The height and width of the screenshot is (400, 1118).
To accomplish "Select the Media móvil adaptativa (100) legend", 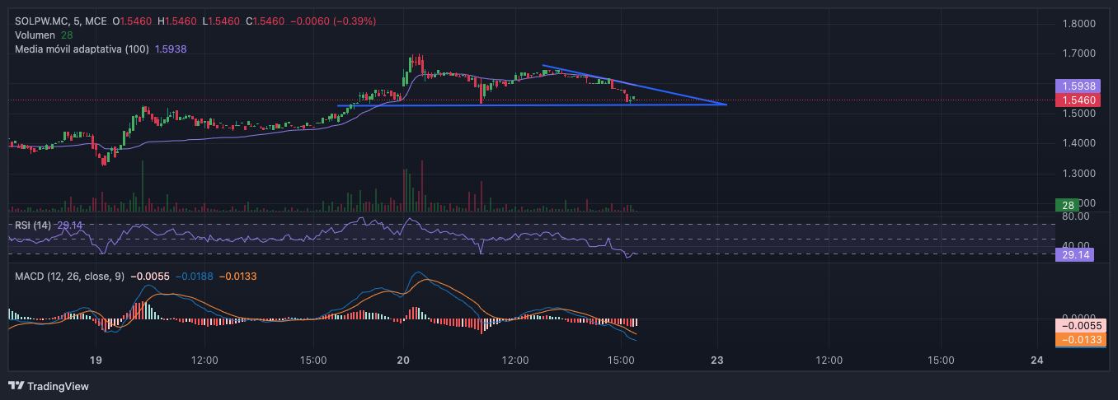I will coord(82,49).
